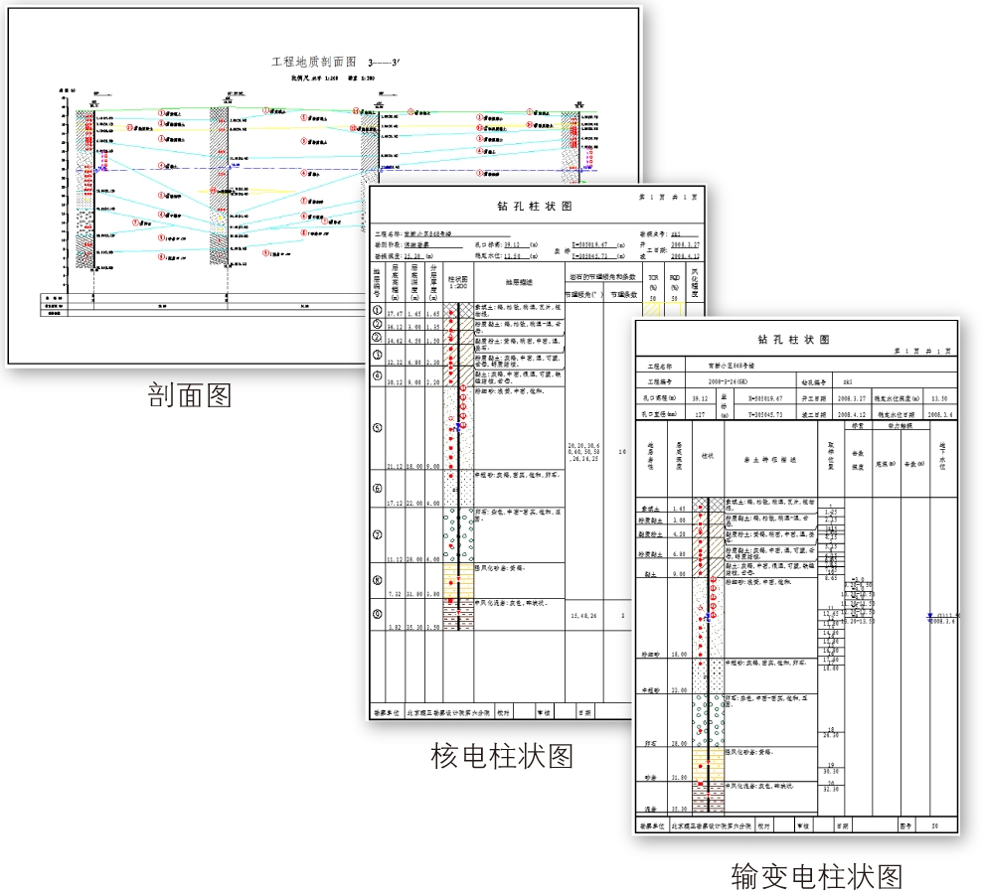Click the 核电柱状图 caption label
Viewport: 983px width, 894px height.
click(502, 757)
